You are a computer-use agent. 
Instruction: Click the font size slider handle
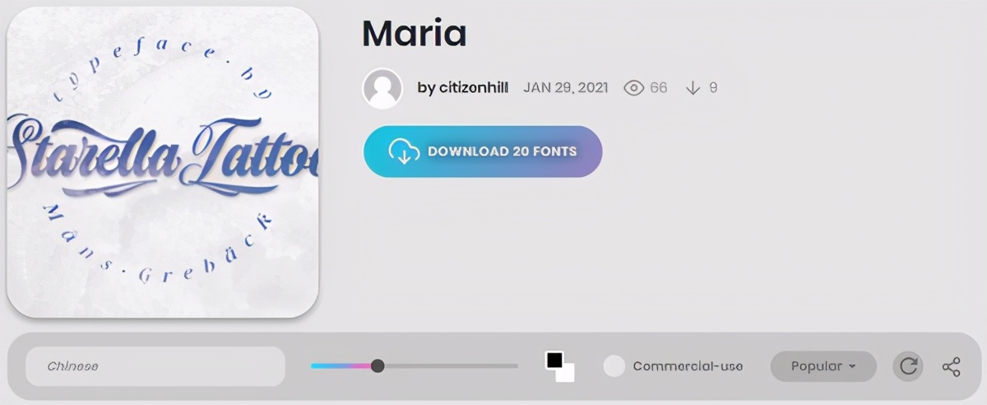378,365
